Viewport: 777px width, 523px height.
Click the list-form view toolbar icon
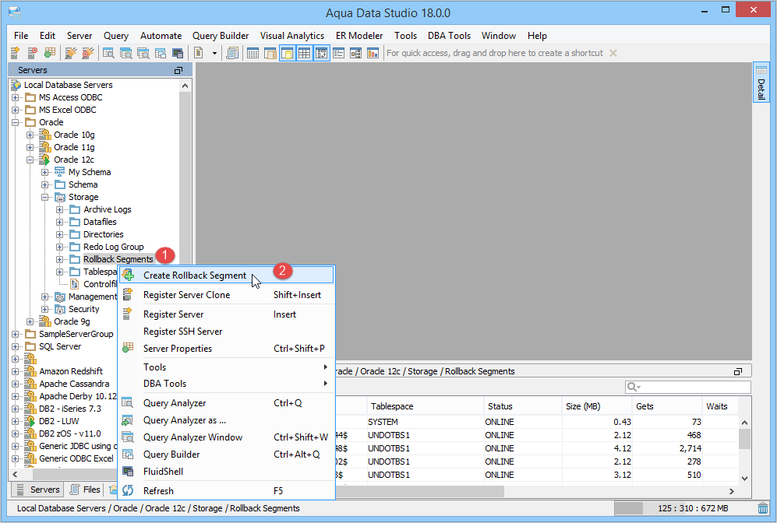click(339, 53)
